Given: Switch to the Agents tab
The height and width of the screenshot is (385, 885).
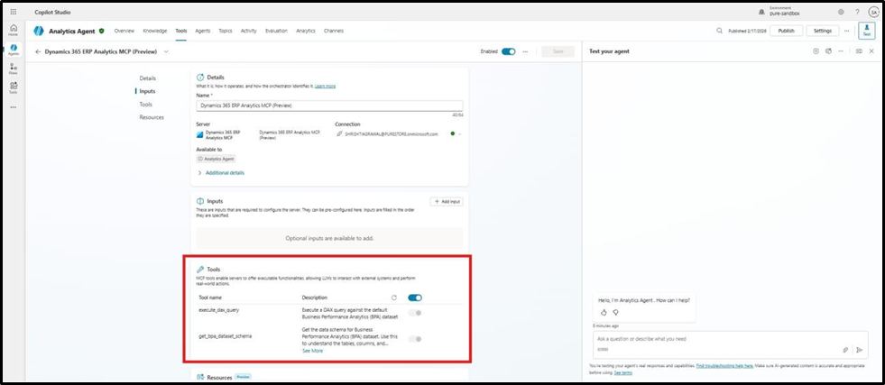Looking at the screenshot, I should (203, 31).
